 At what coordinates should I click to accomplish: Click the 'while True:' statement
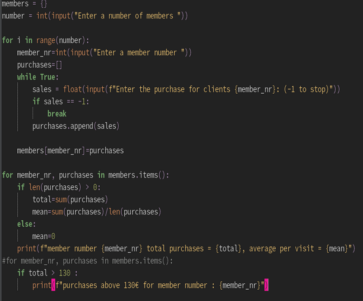[38, 77]
